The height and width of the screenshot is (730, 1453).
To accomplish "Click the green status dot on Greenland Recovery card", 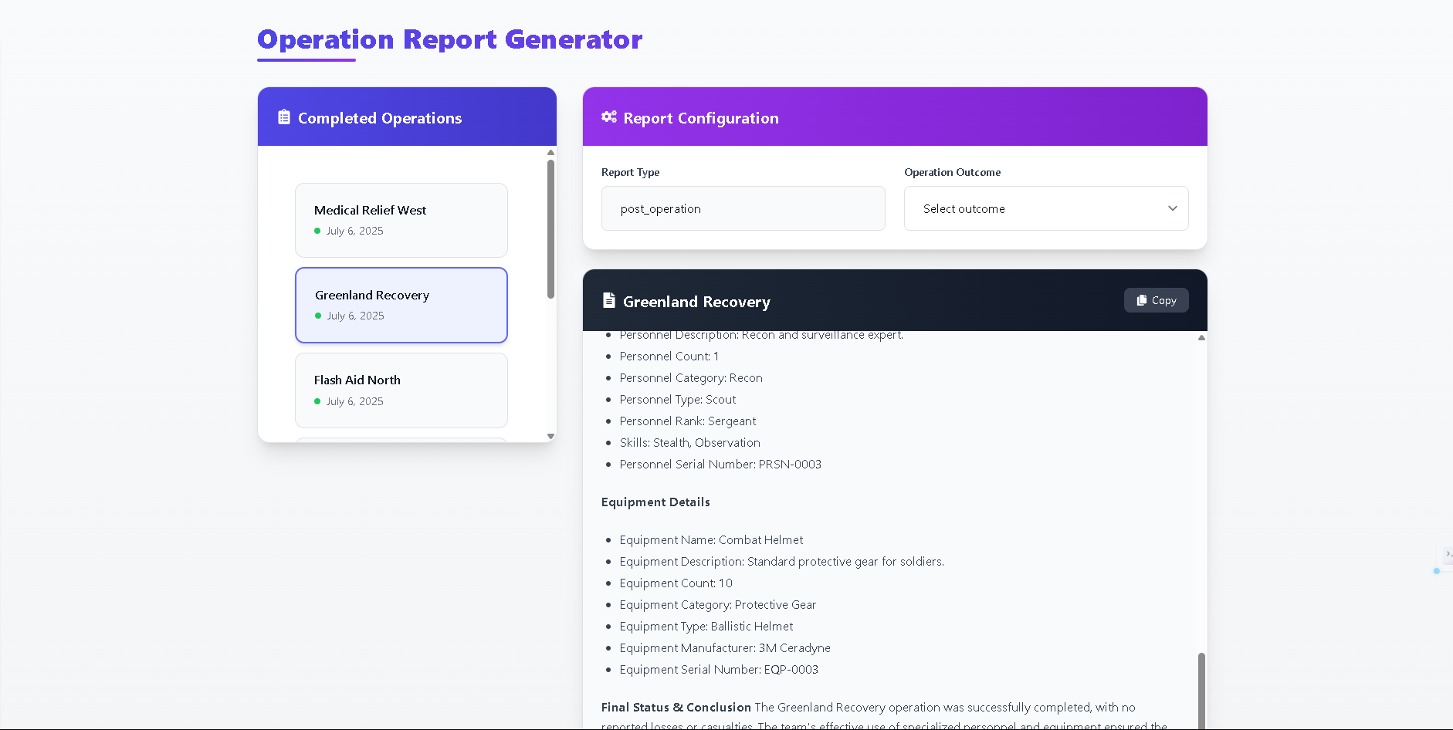I will tap(318, 316).
